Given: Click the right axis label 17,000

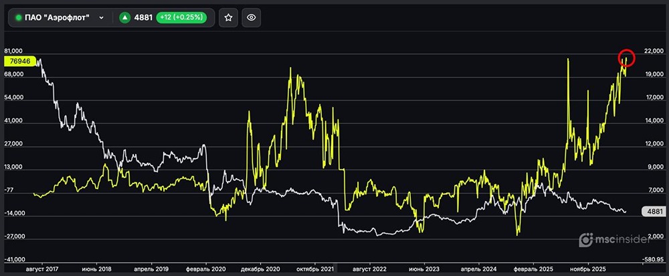Looking at the screenshot, I should pyautogui.click(x=654, y=98).
